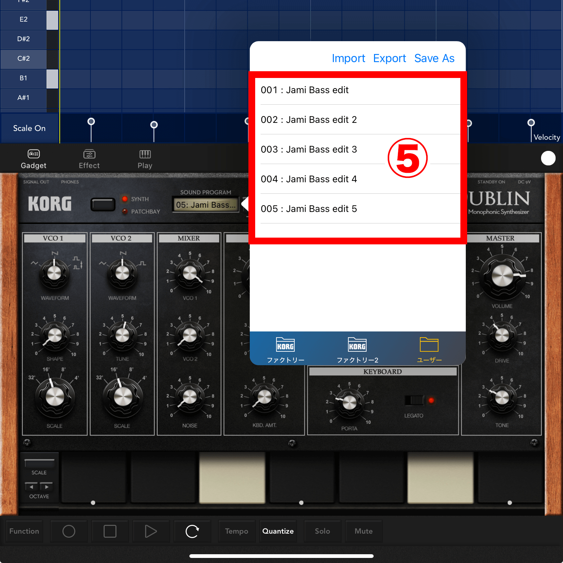Open the Effect panel
Screen dimensions: 563x563
(x=89, y=159)
